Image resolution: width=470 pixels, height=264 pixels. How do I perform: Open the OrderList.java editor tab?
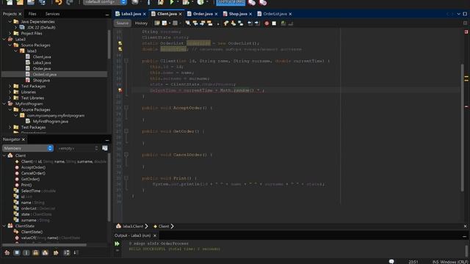click(x=275, y=14)
